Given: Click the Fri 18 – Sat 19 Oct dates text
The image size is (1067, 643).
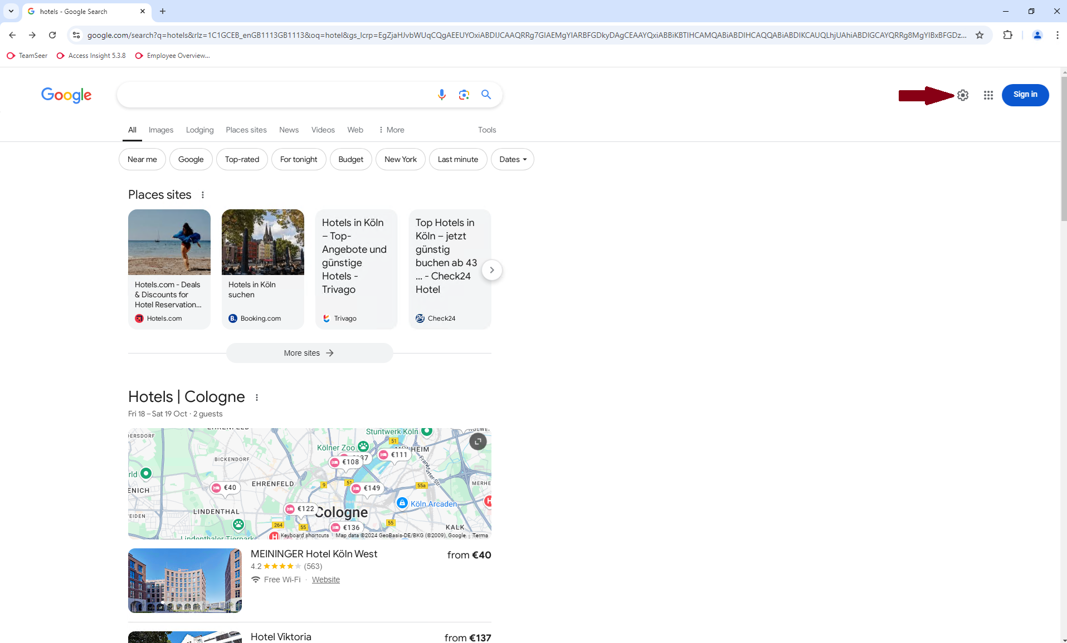Looking at the screenshot, I should (x=158, y=414).
